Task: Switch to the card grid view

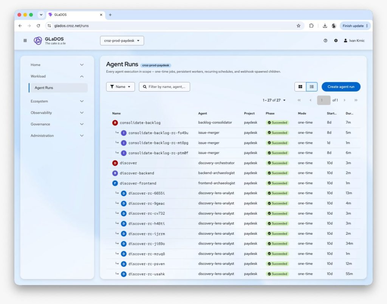Action: 300,87
